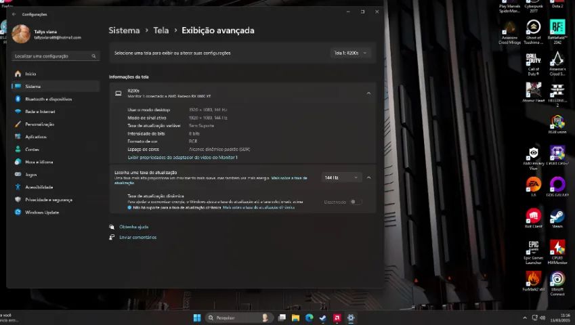
Task: Open the RGB Fusion desktop icon
Action: point(557,124)
